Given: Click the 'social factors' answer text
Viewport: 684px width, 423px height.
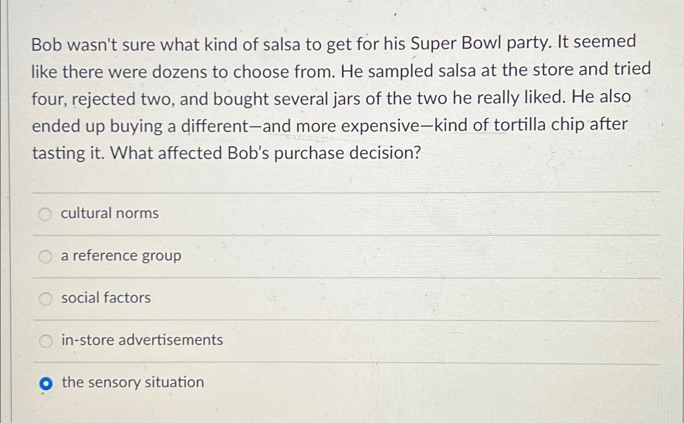Looking at the screenshot, I should [x=106, y=298].
